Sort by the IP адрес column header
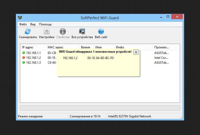The height and width of the screenshot is (135, 200). click(33, 47)
